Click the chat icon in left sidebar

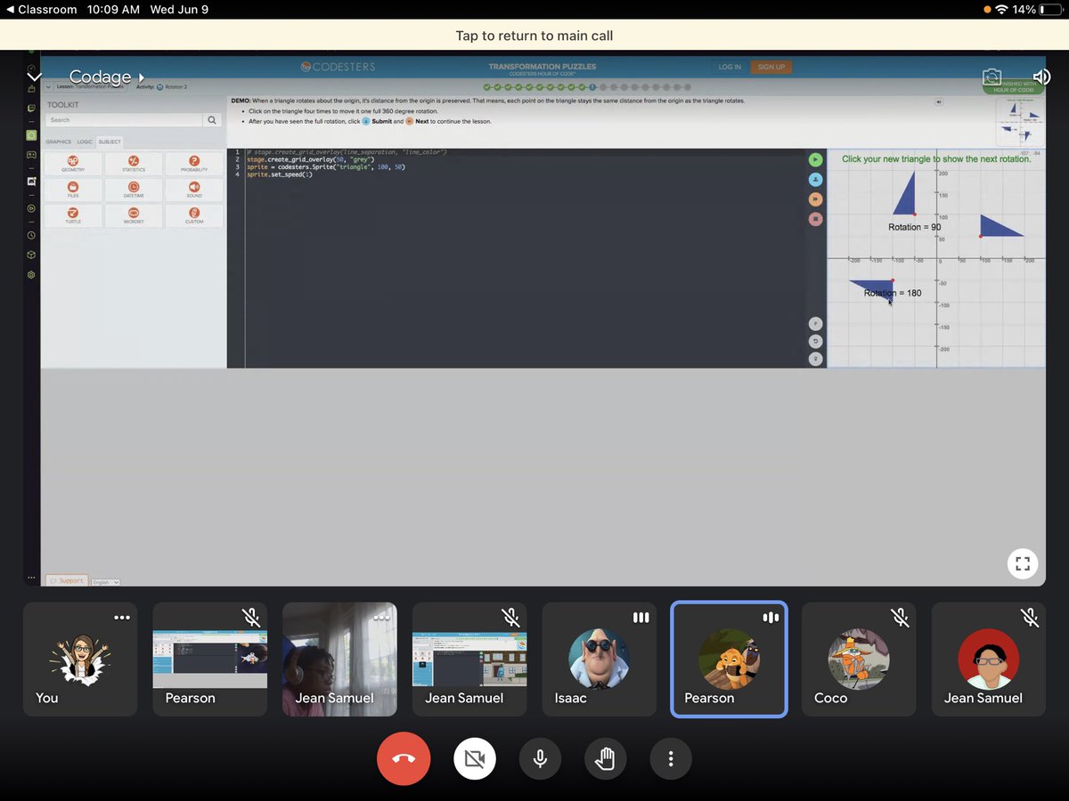tap(31, 109)
